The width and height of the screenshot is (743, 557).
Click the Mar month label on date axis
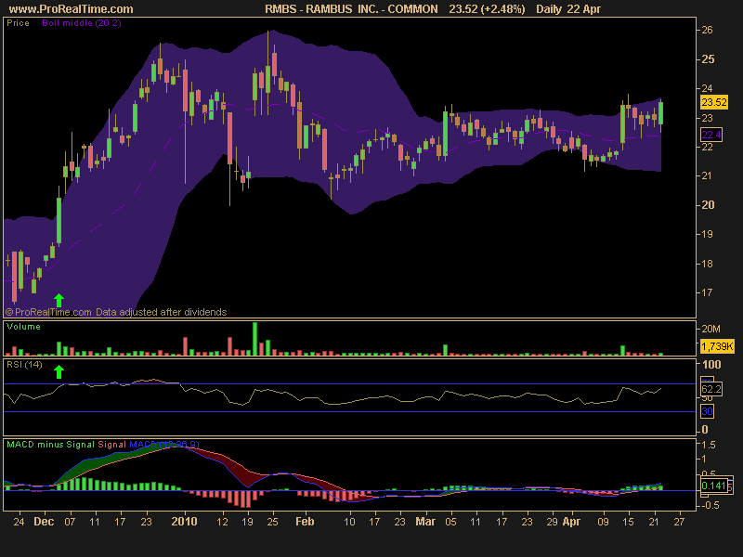425,522
